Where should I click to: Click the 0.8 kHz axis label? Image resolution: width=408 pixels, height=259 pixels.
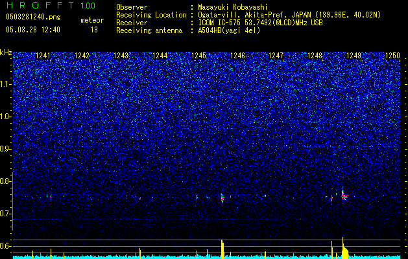(6, 181)
